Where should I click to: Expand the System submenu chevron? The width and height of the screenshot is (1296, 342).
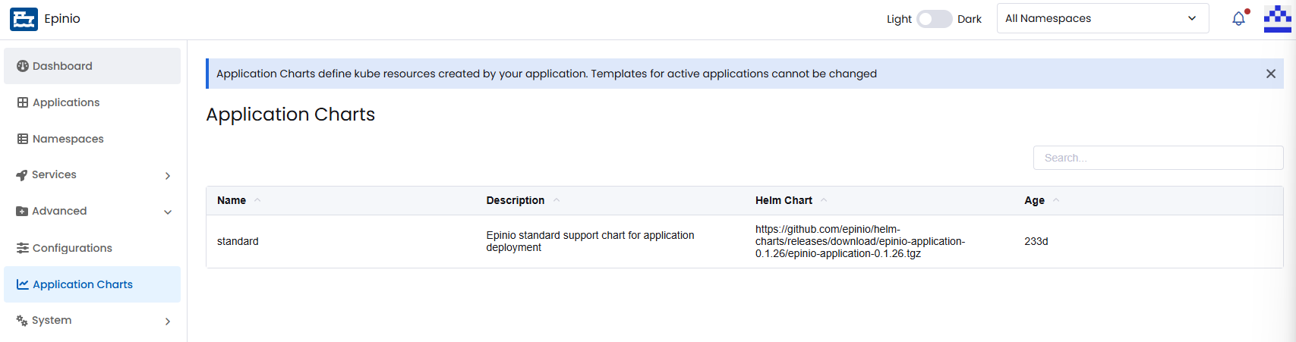pyautogui.click(x=168, y=322)
